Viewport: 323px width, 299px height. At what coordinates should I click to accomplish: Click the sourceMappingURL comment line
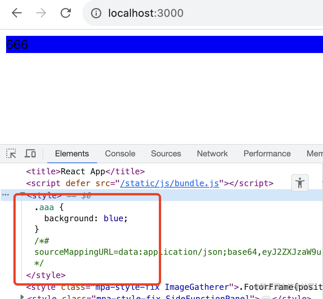(x=178, y=252)
